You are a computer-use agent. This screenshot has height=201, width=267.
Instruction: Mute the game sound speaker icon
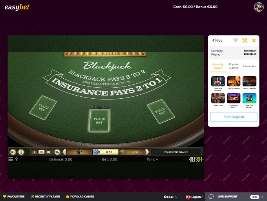coord(13,152)
